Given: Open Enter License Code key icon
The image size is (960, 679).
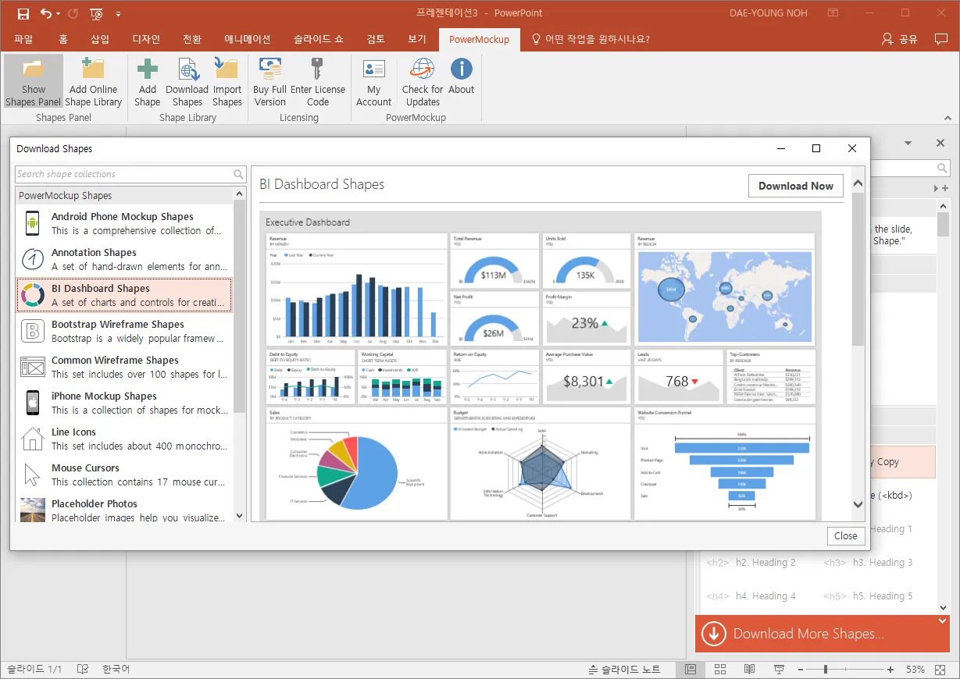Looking at the screenshot, I should click(x=317, y=69).
